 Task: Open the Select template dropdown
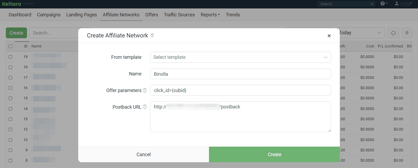click(x=240, y=57)
